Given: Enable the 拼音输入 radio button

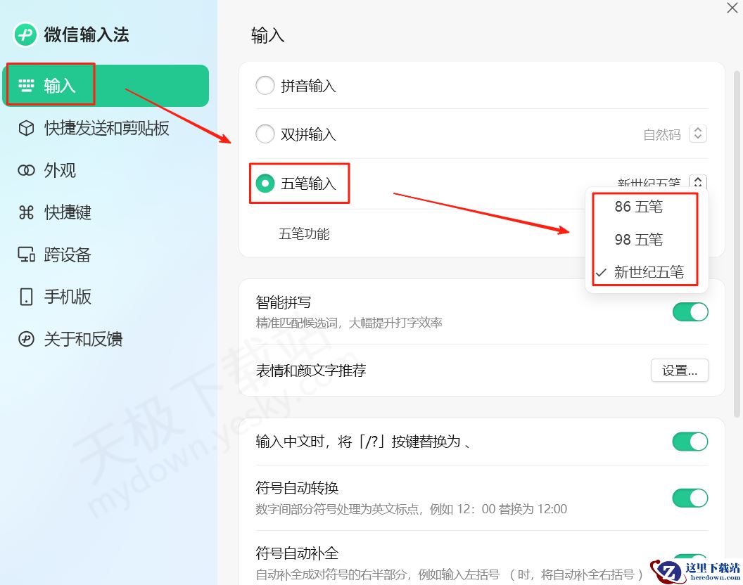Looking at the screenshot, I should 265,85.
